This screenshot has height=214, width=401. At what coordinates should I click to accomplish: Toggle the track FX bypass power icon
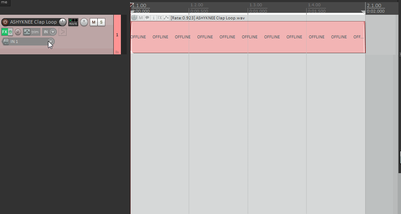coord(11,32)
